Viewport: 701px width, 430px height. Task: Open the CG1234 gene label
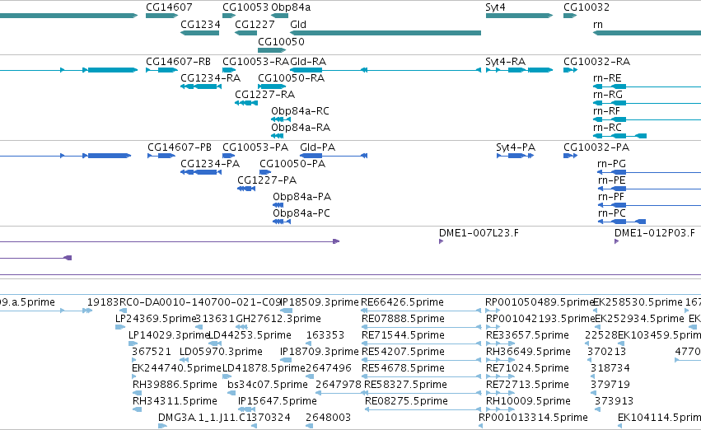200,24
